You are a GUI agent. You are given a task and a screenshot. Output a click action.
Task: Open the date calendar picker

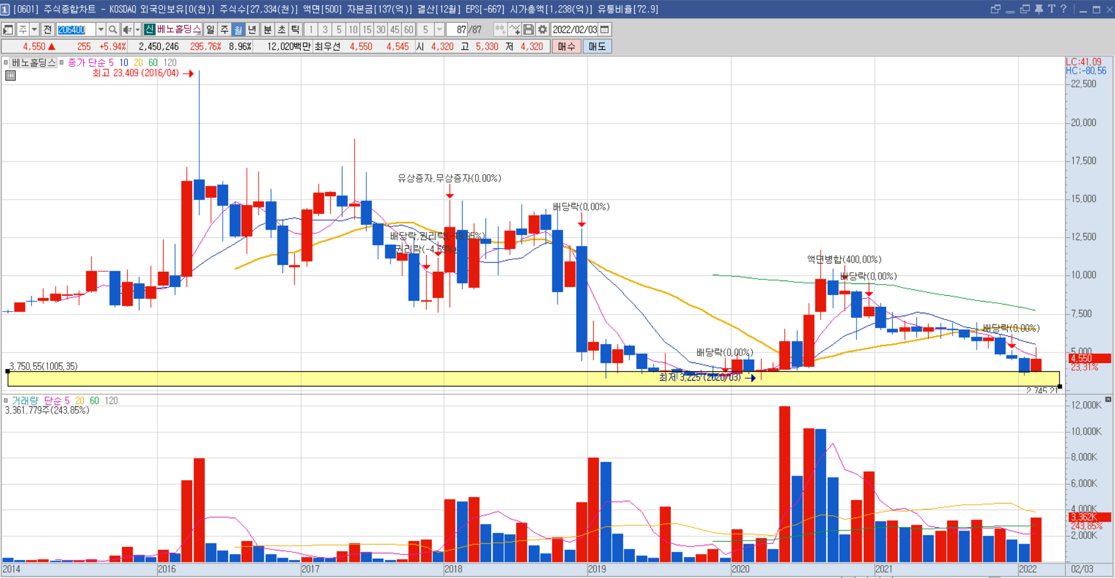click(x=604, y=29)
